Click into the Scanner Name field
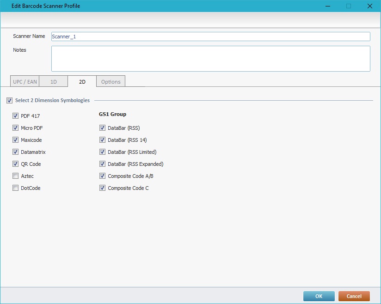This screenshot has width=381, height=304. pyautogui.click(x=210, y=36)
